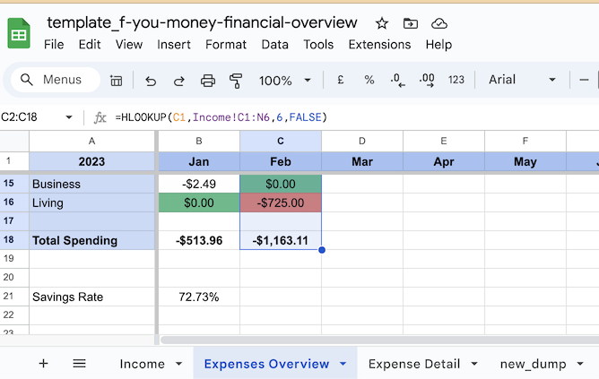Open the 100% zoom dropdown
This screenshot has height=379, width=599.
(x=284, y=81)
